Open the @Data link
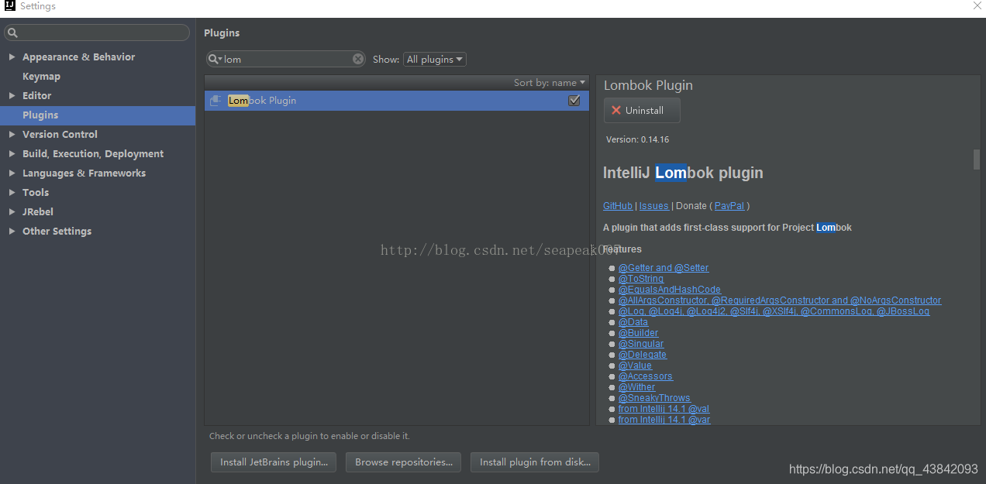The width and height of the screenshot is (986, 484). click(633, 322)
